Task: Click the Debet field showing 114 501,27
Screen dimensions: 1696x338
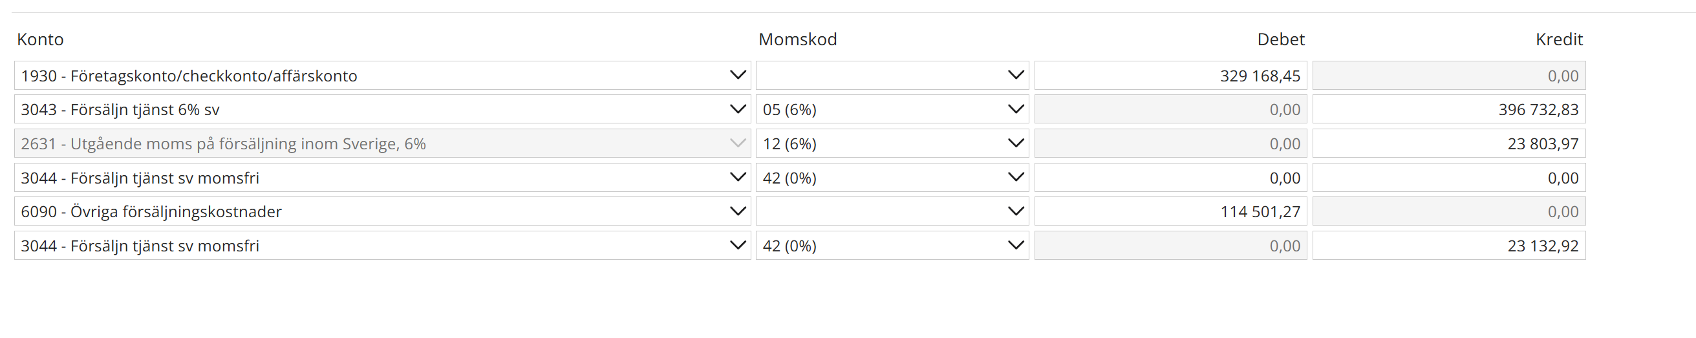Action: pos(1170,211)
